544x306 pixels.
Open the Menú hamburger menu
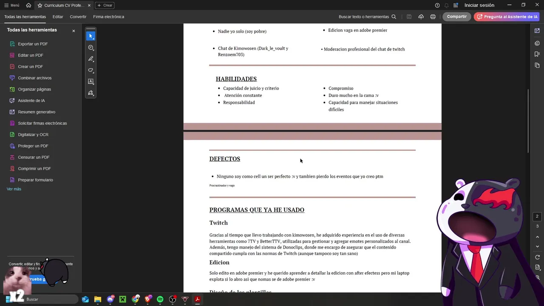(12, 6)
